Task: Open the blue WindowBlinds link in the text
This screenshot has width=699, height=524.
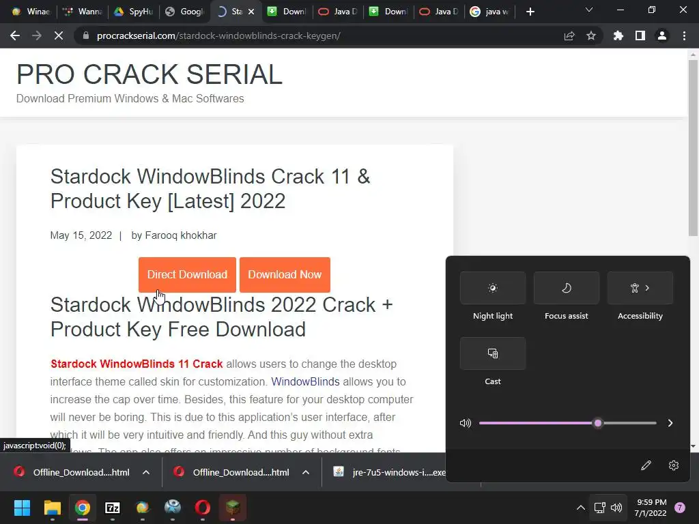Action: pyautogui.click(x=305, y=381)
